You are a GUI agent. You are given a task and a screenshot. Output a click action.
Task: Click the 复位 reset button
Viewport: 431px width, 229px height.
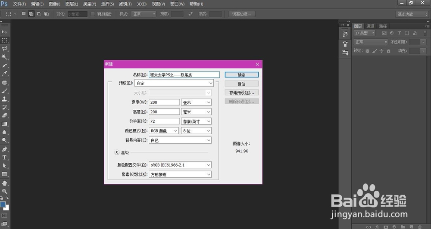[242, 84]
